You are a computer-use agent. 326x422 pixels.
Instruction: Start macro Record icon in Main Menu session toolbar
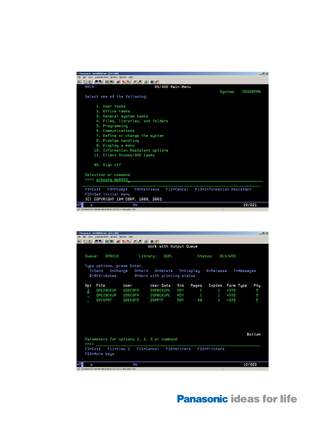(123, 82)
